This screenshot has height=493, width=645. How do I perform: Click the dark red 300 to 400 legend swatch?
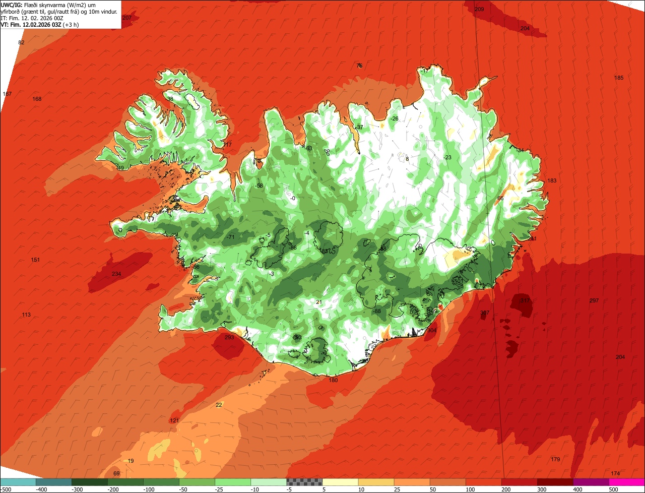point(555,482)
